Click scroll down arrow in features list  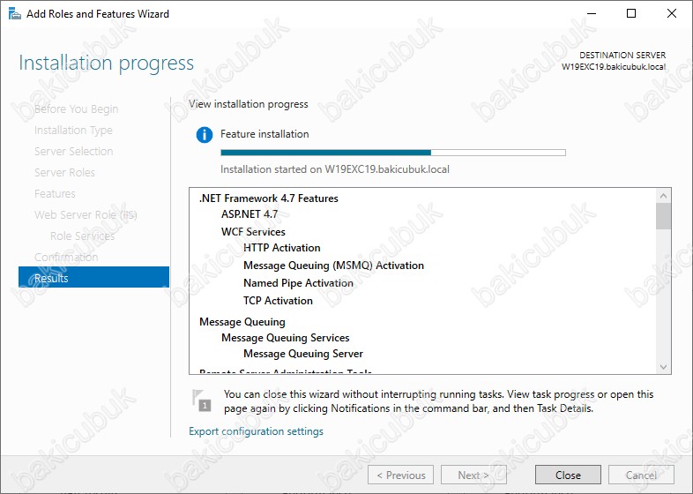pyautogui.click(x=663, y=367)
